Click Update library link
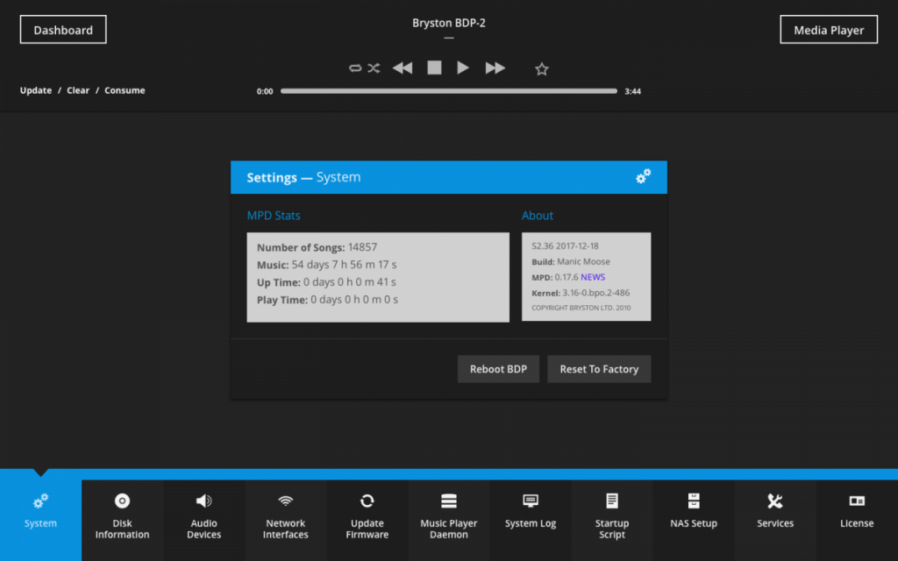The image size is (898, 561). (35, 90)
